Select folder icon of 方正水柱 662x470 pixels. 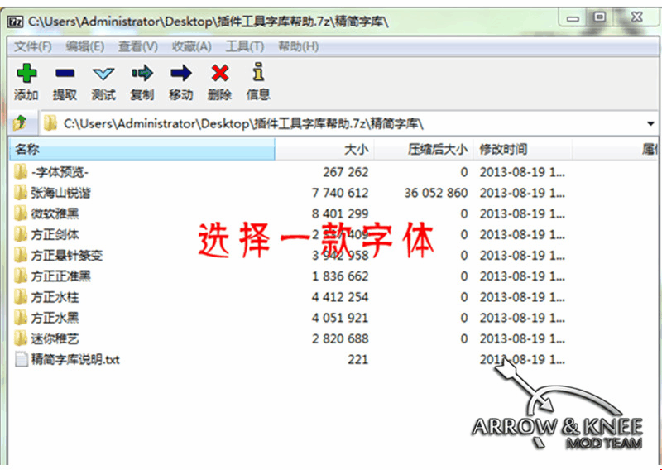click(x=20, y=297)
